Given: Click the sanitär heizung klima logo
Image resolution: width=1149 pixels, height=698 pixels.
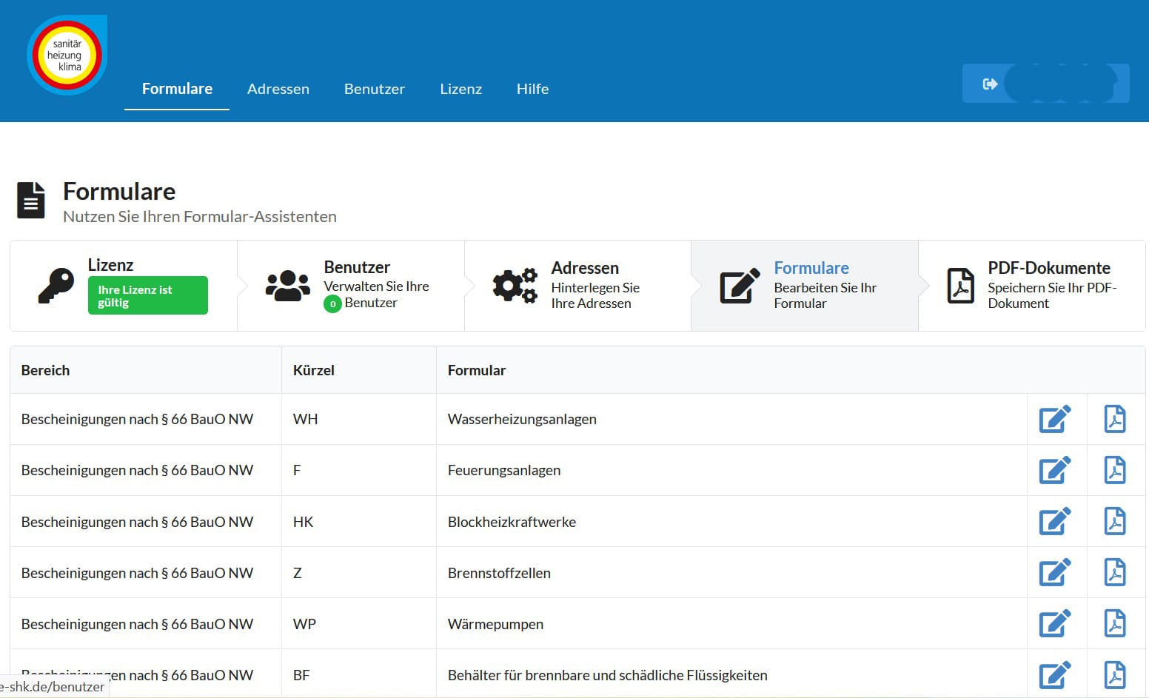Looking at the screenshot, I should 67,56.
